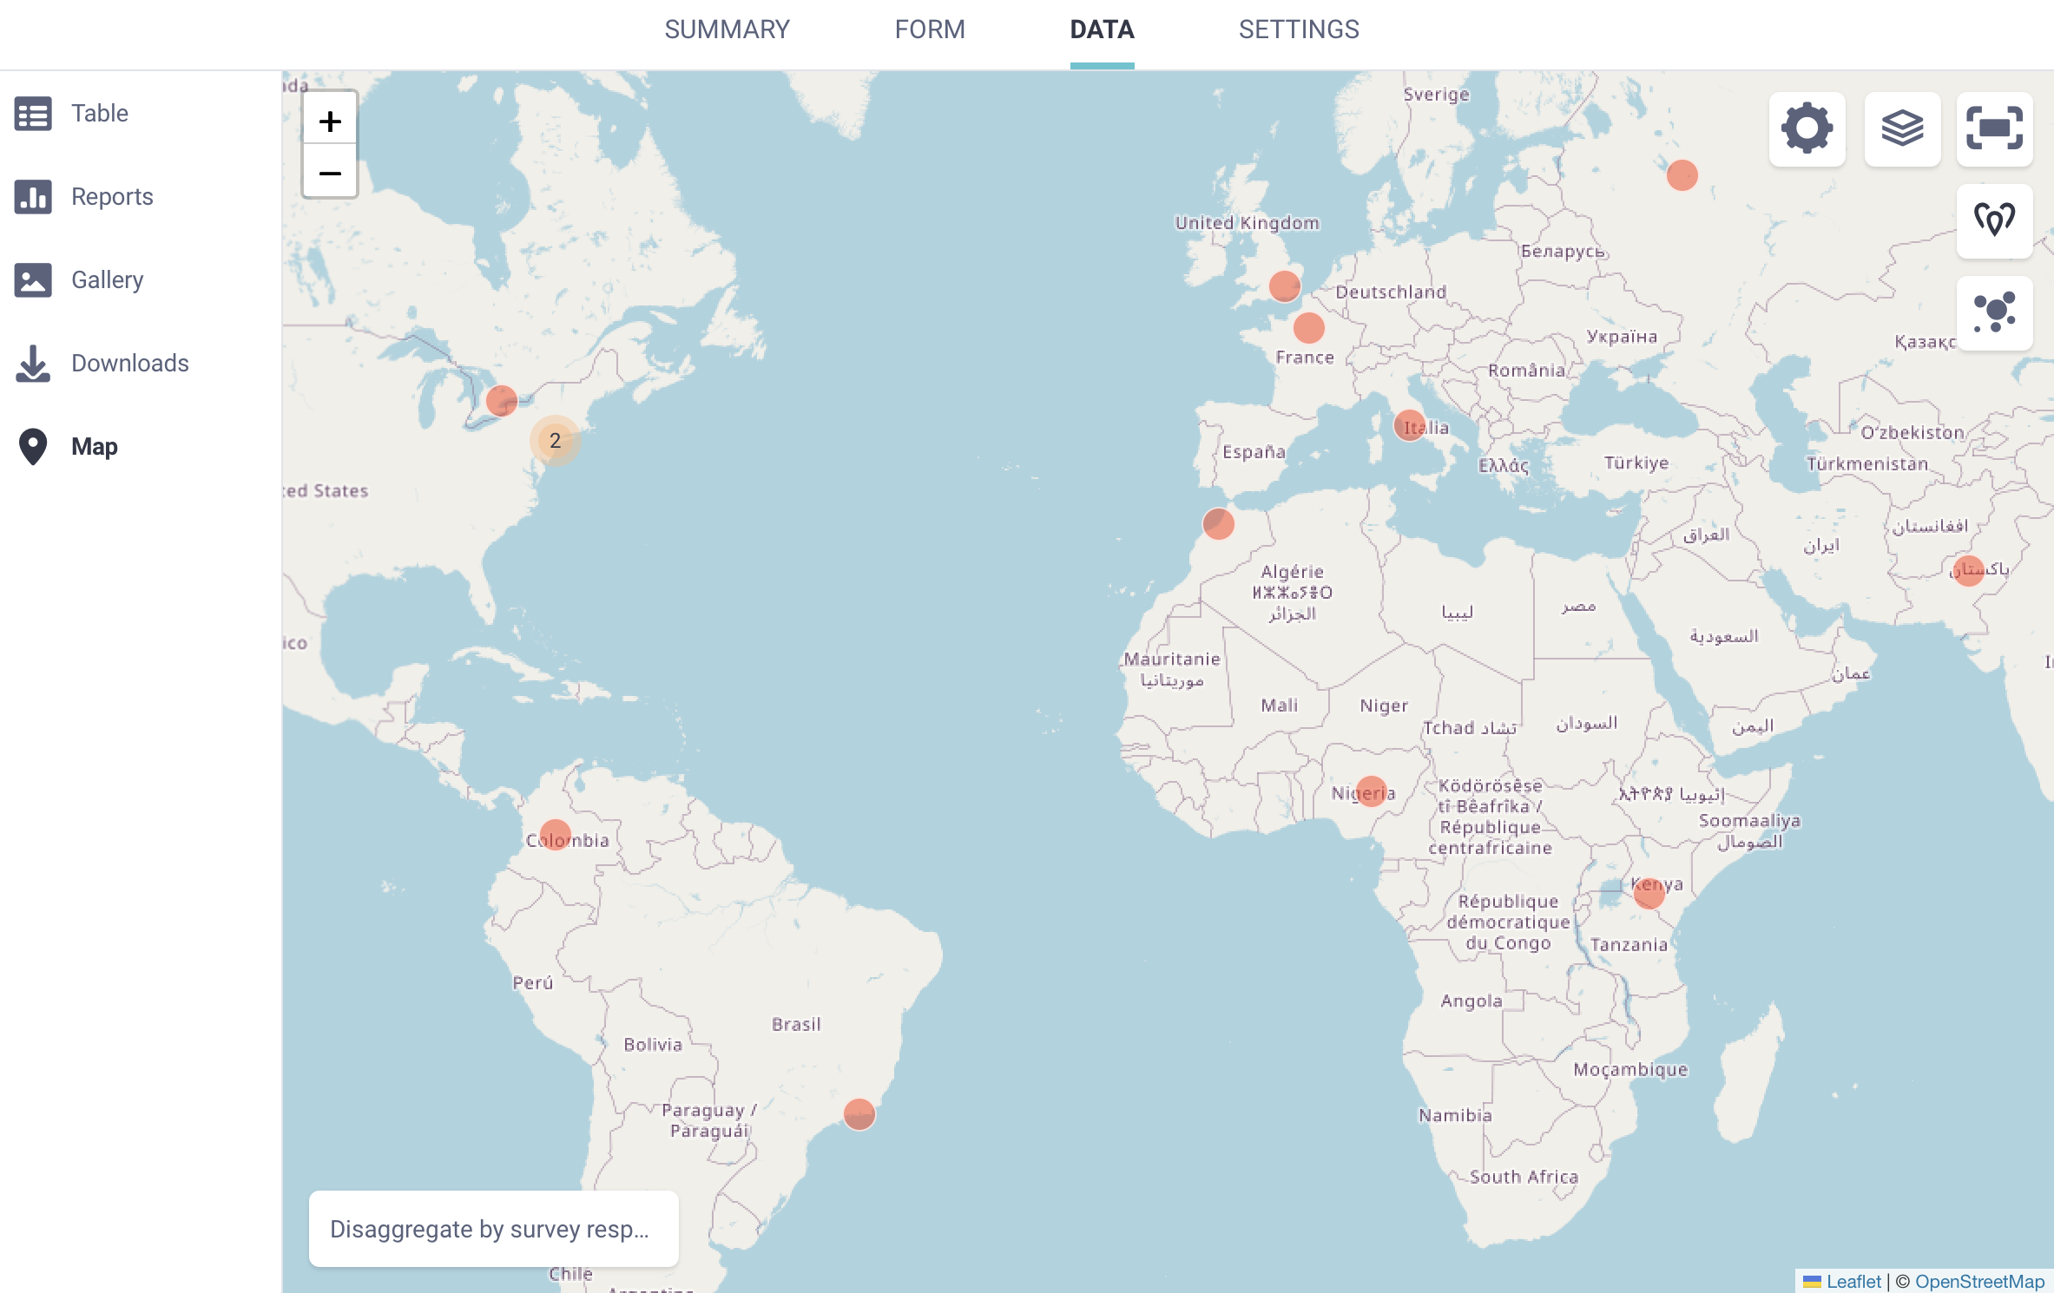
Task: Select the Map pin icon in sidebar
Action: click(32, 446)
